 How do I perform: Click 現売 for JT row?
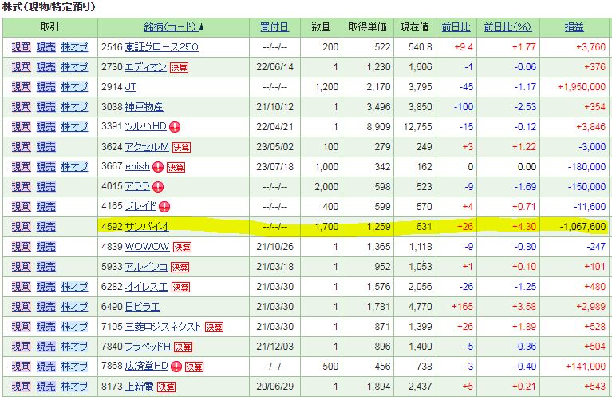pyautogui.click(x=46, y=87)
